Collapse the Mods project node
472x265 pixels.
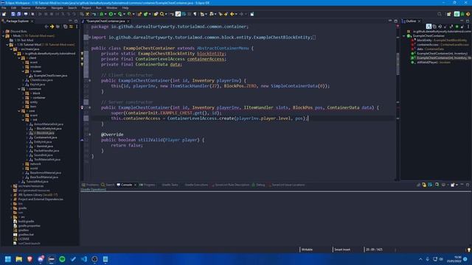coord(3,36)
